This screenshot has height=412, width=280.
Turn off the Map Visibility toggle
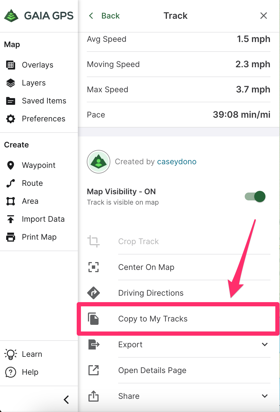click(255, 196)
